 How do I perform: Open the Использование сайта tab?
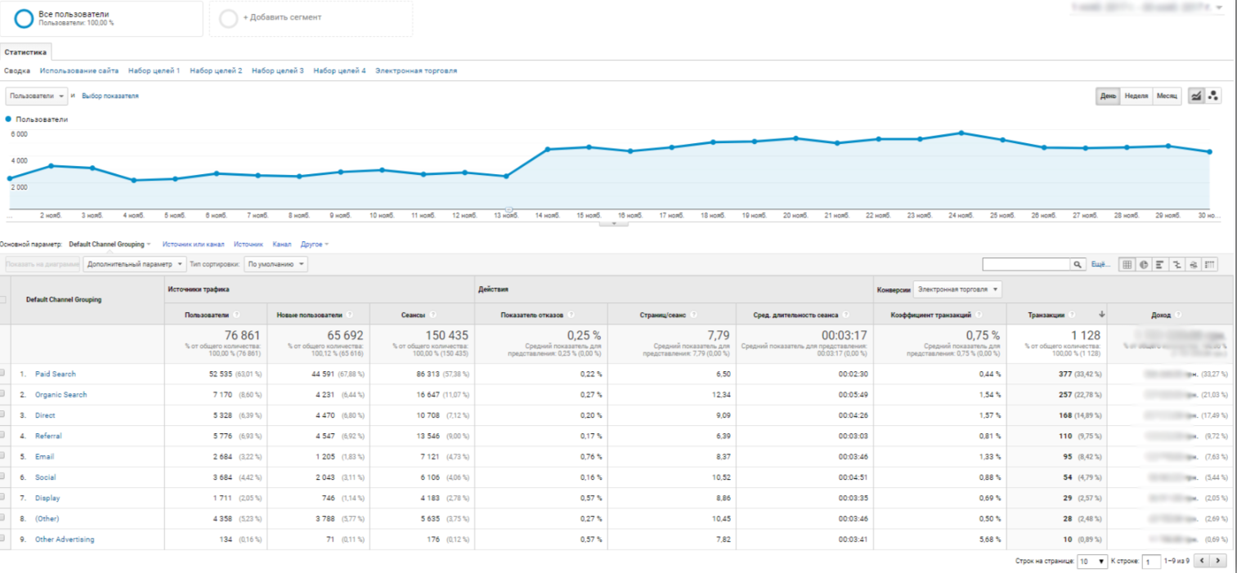click(x=79, y=71)
